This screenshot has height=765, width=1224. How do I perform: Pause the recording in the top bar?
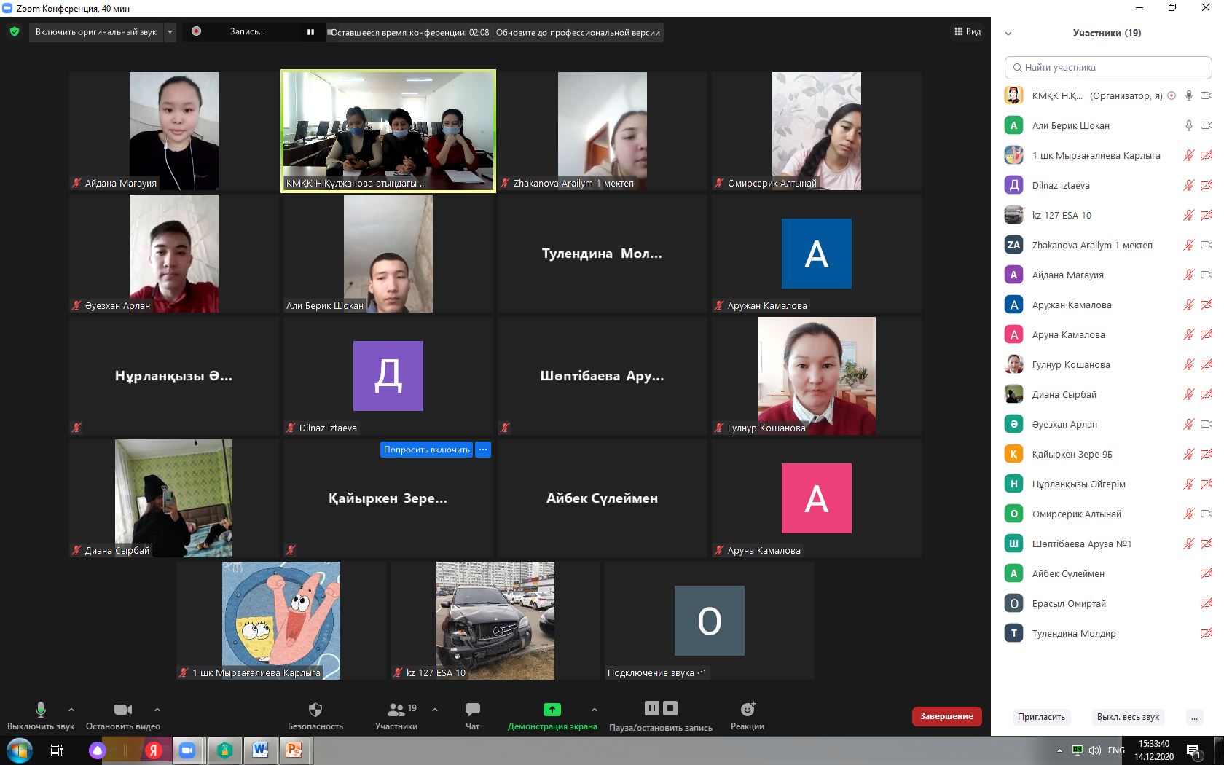(310, 32)
